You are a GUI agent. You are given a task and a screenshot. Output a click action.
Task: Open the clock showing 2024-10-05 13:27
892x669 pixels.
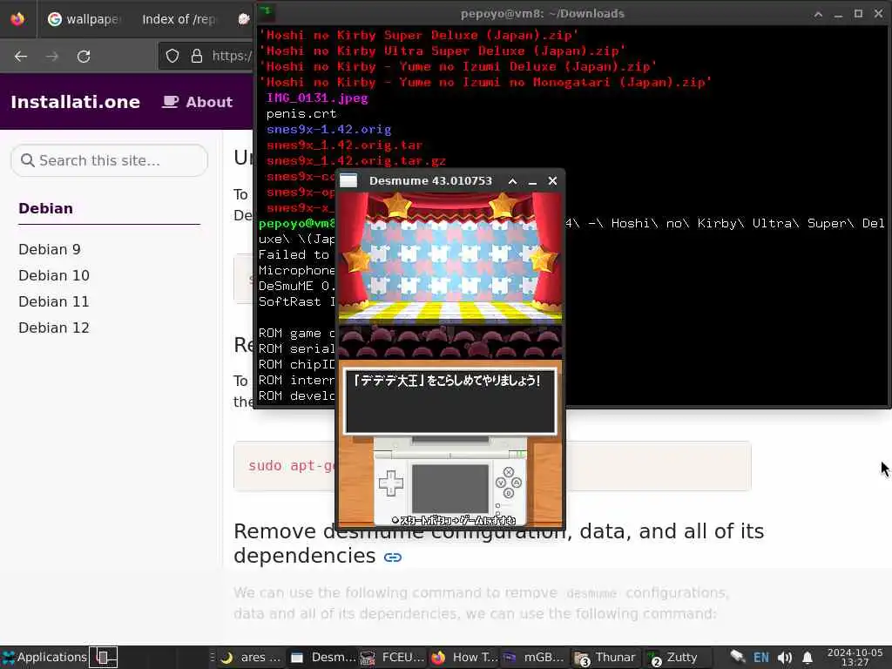[855, 657]
